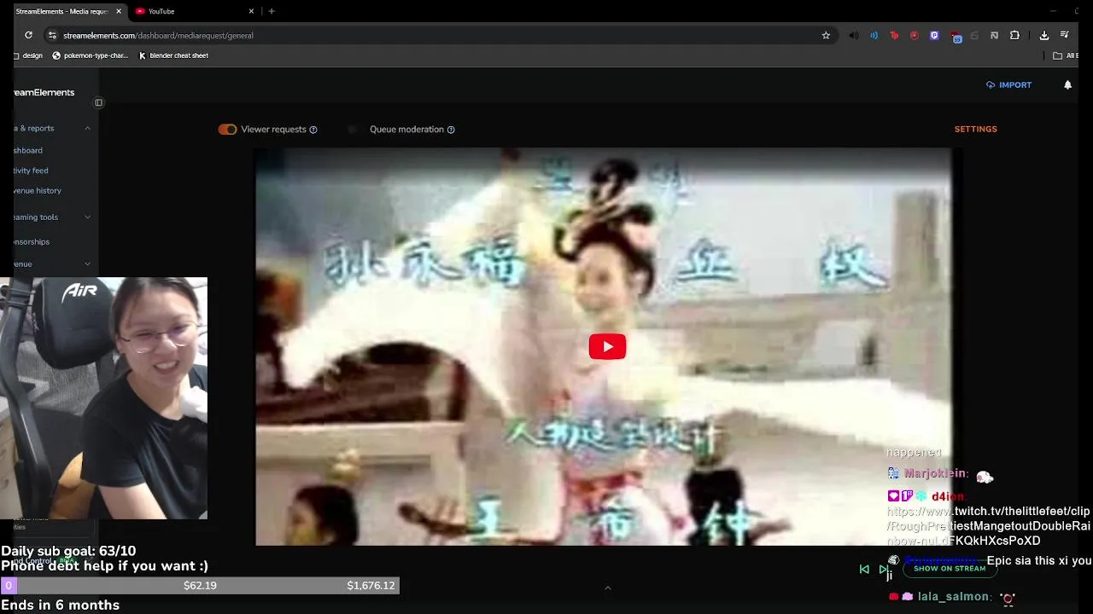
Task: Collapse the sidebar with the panel icon
Action: pos(98,102)
